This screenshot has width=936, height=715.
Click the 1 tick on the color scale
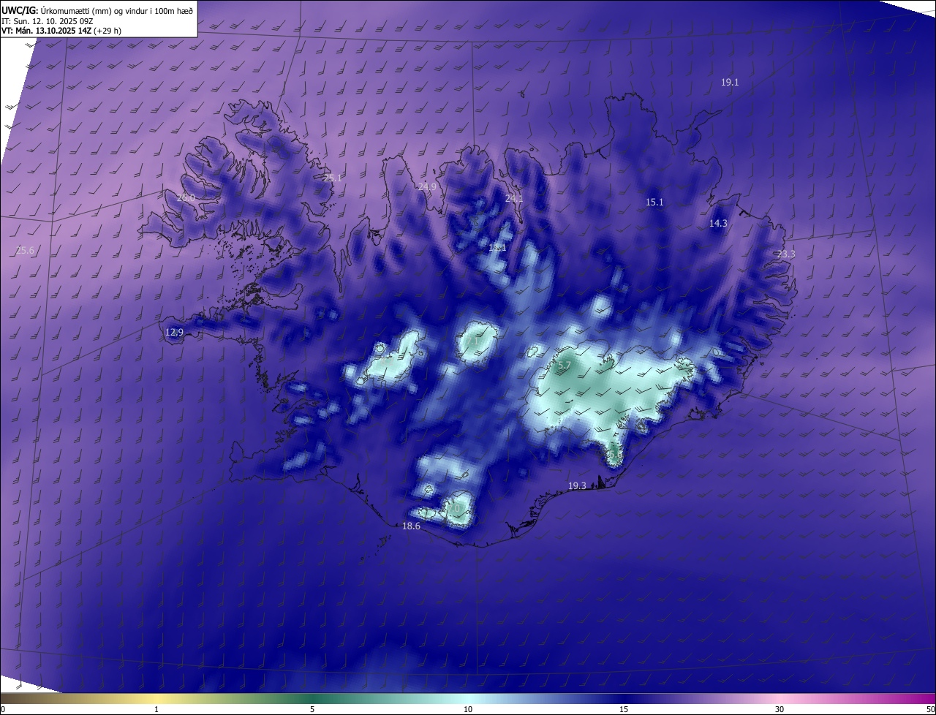tap(156, 709)
